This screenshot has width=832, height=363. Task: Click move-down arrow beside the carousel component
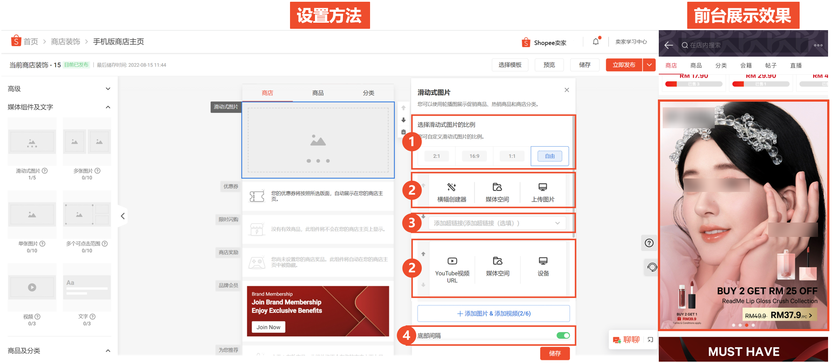pyautogui.click(x=403, y=120)
